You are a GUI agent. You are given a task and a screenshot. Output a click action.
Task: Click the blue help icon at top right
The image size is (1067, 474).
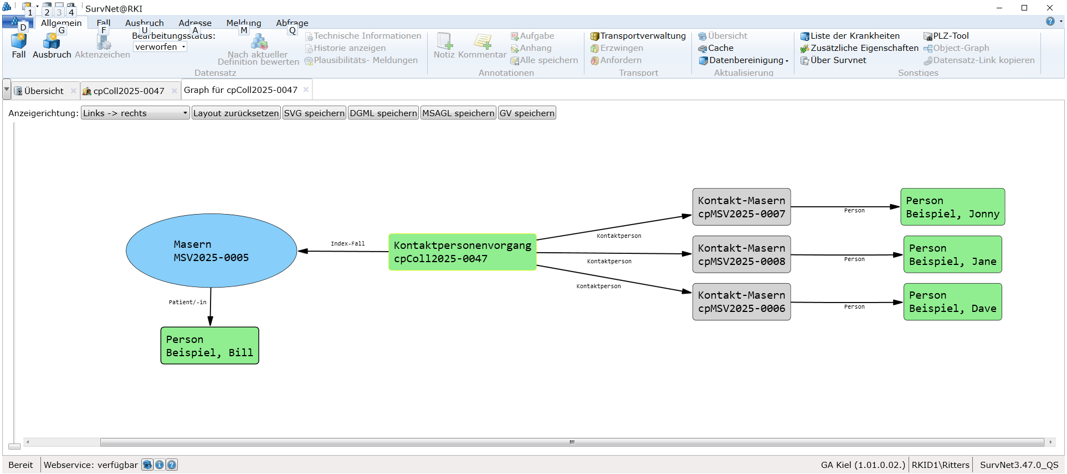click(1050, 21)
